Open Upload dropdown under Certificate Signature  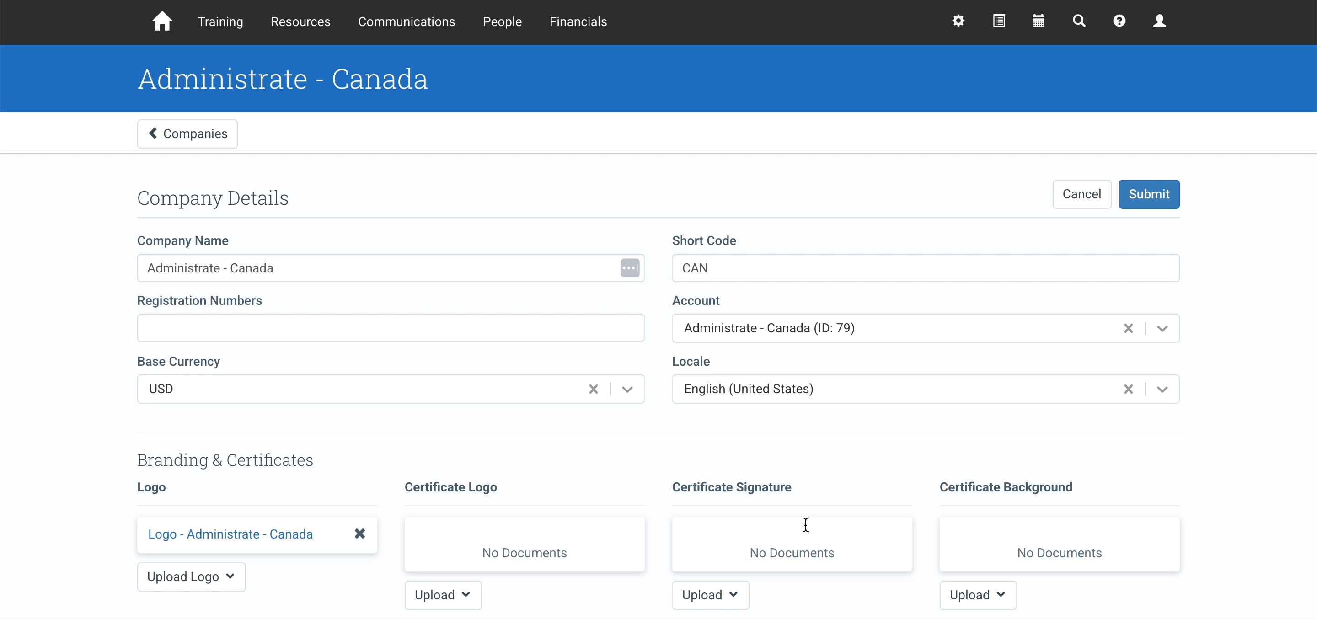coord(710,595)
